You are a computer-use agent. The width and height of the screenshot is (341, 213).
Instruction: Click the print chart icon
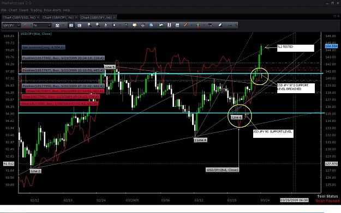(x=143, y=25)
